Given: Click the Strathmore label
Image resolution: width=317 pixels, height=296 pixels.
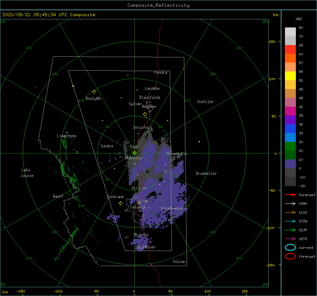Looking at the screenshot, I should point(171,208).
